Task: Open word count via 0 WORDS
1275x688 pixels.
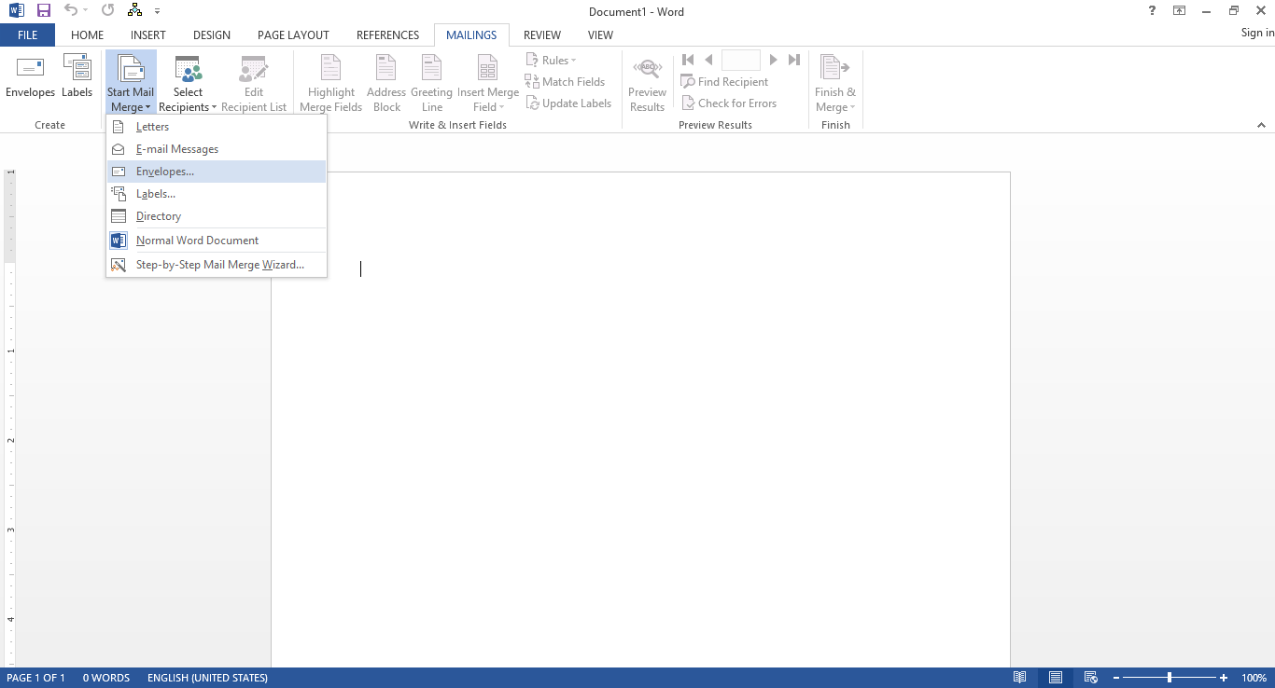Action: coord(106,678)
